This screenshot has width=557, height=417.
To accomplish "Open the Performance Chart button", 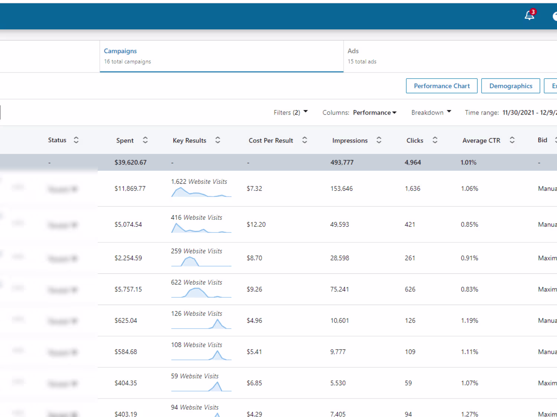I will (x=442, y=86).
